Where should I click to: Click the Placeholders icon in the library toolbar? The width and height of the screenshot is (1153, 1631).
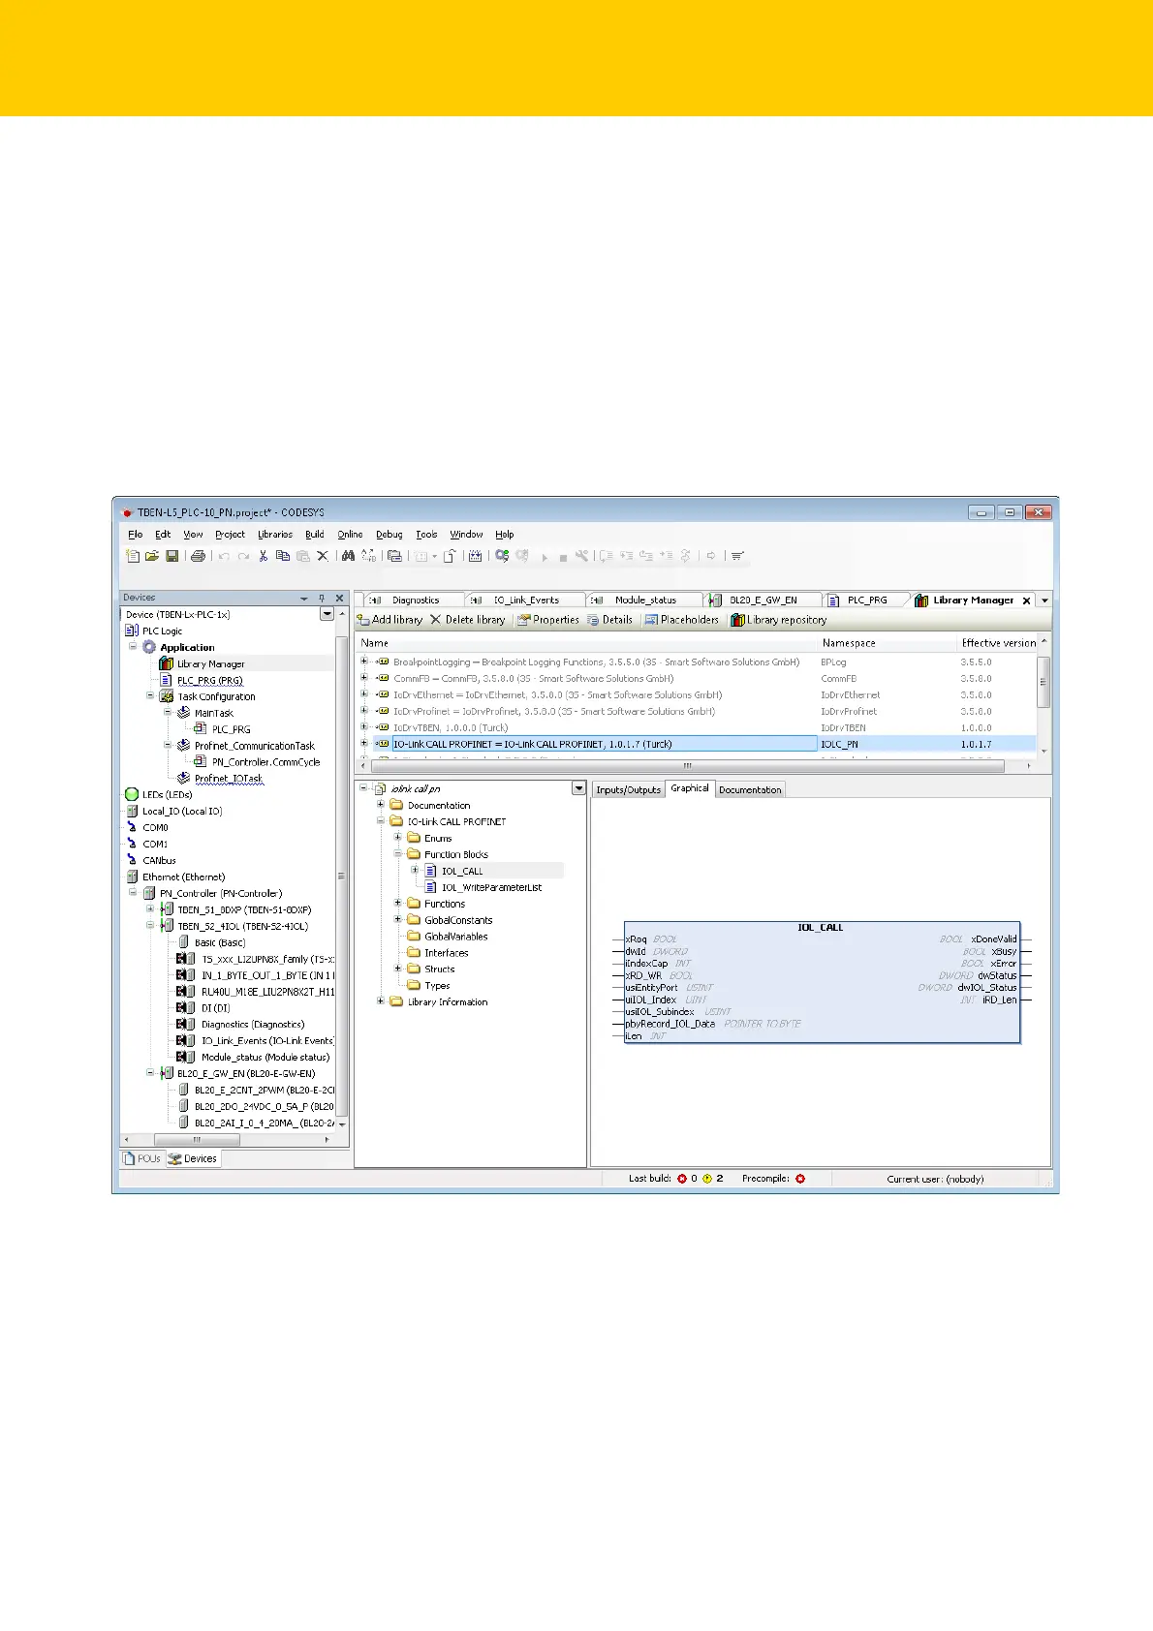click(x=651, y=620)
